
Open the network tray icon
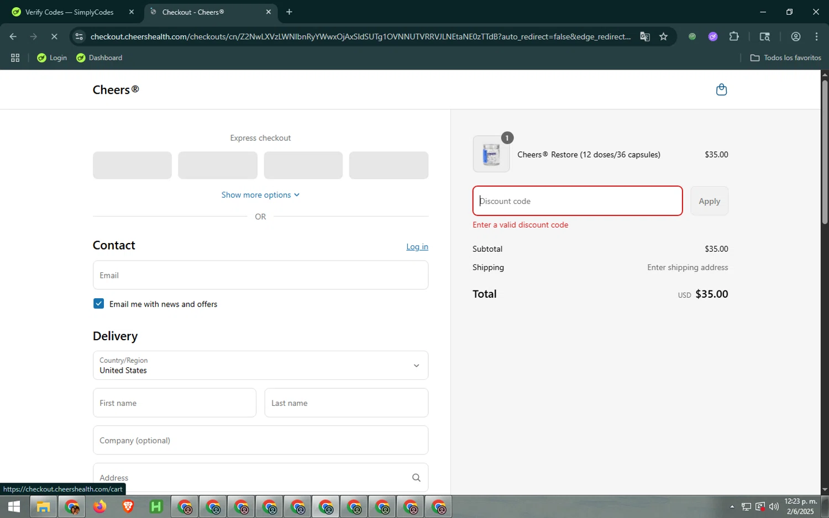pyautogui.click(x=746, y=506)
